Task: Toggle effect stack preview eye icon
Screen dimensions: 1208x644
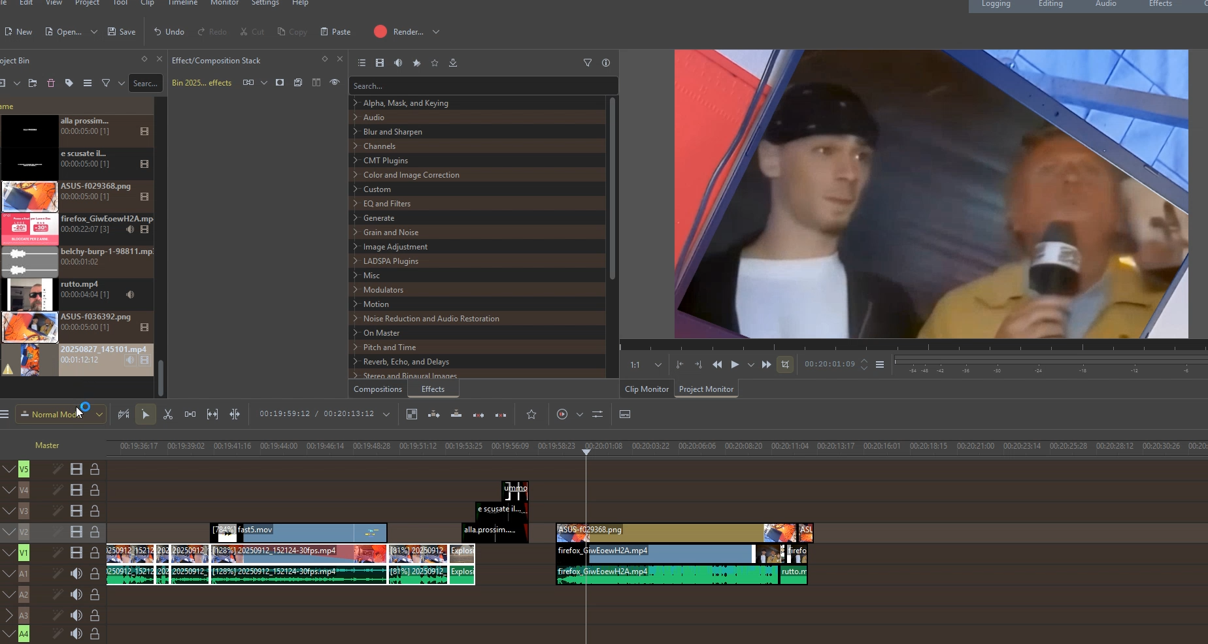Action: tap(335, 82)
